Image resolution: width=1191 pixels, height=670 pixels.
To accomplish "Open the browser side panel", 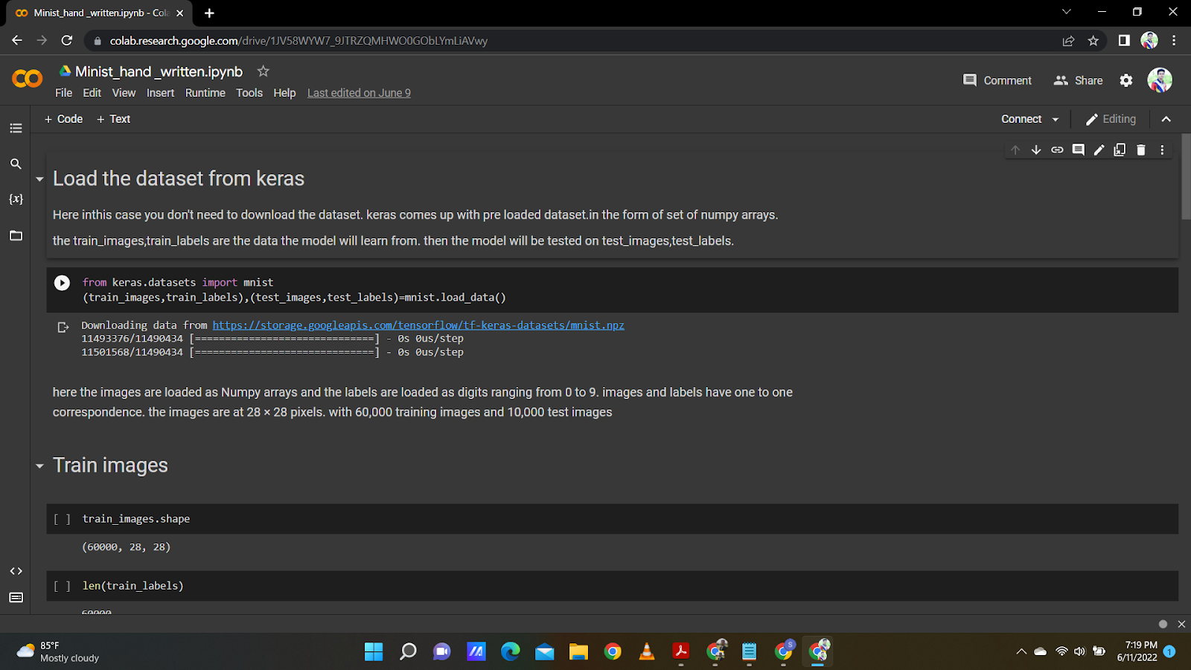I will click(x=1124, y=41).
